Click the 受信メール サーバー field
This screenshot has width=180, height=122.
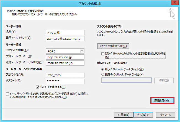point(65,57)
